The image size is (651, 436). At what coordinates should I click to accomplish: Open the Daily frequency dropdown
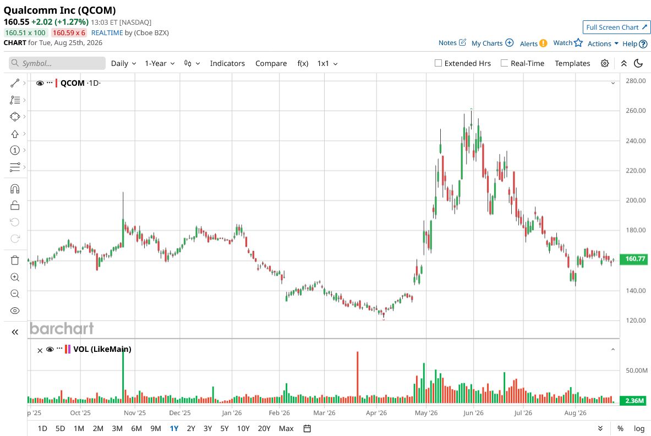coord(123,63)
